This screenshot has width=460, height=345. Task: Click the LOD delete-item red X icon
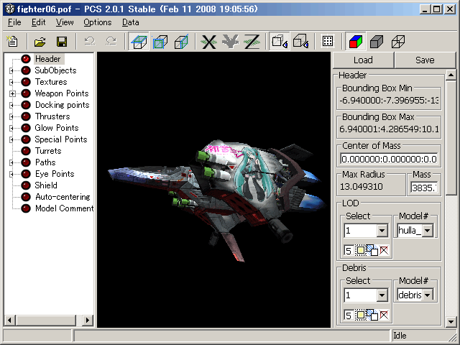click(384, 251)
